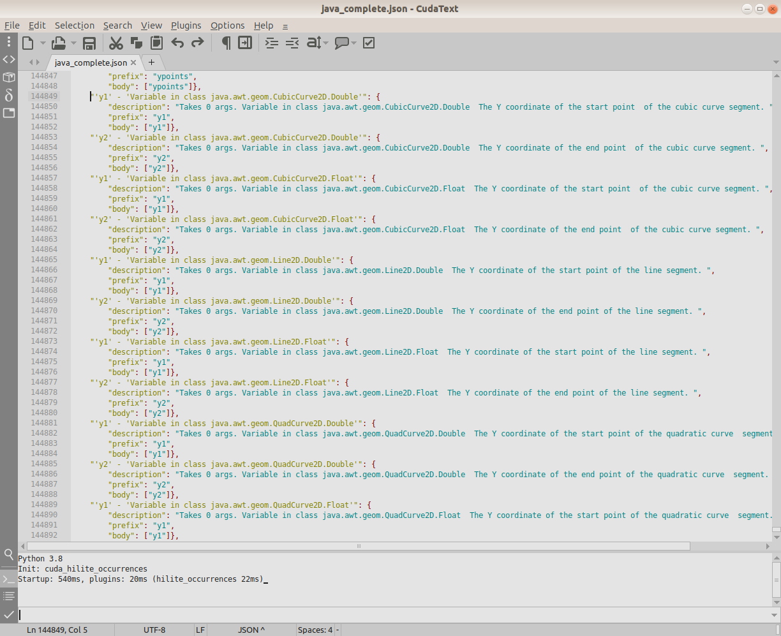Screen dimensions: 781x636
Task: Open the tab list dropdown arrow
Action: pos(776,63)
